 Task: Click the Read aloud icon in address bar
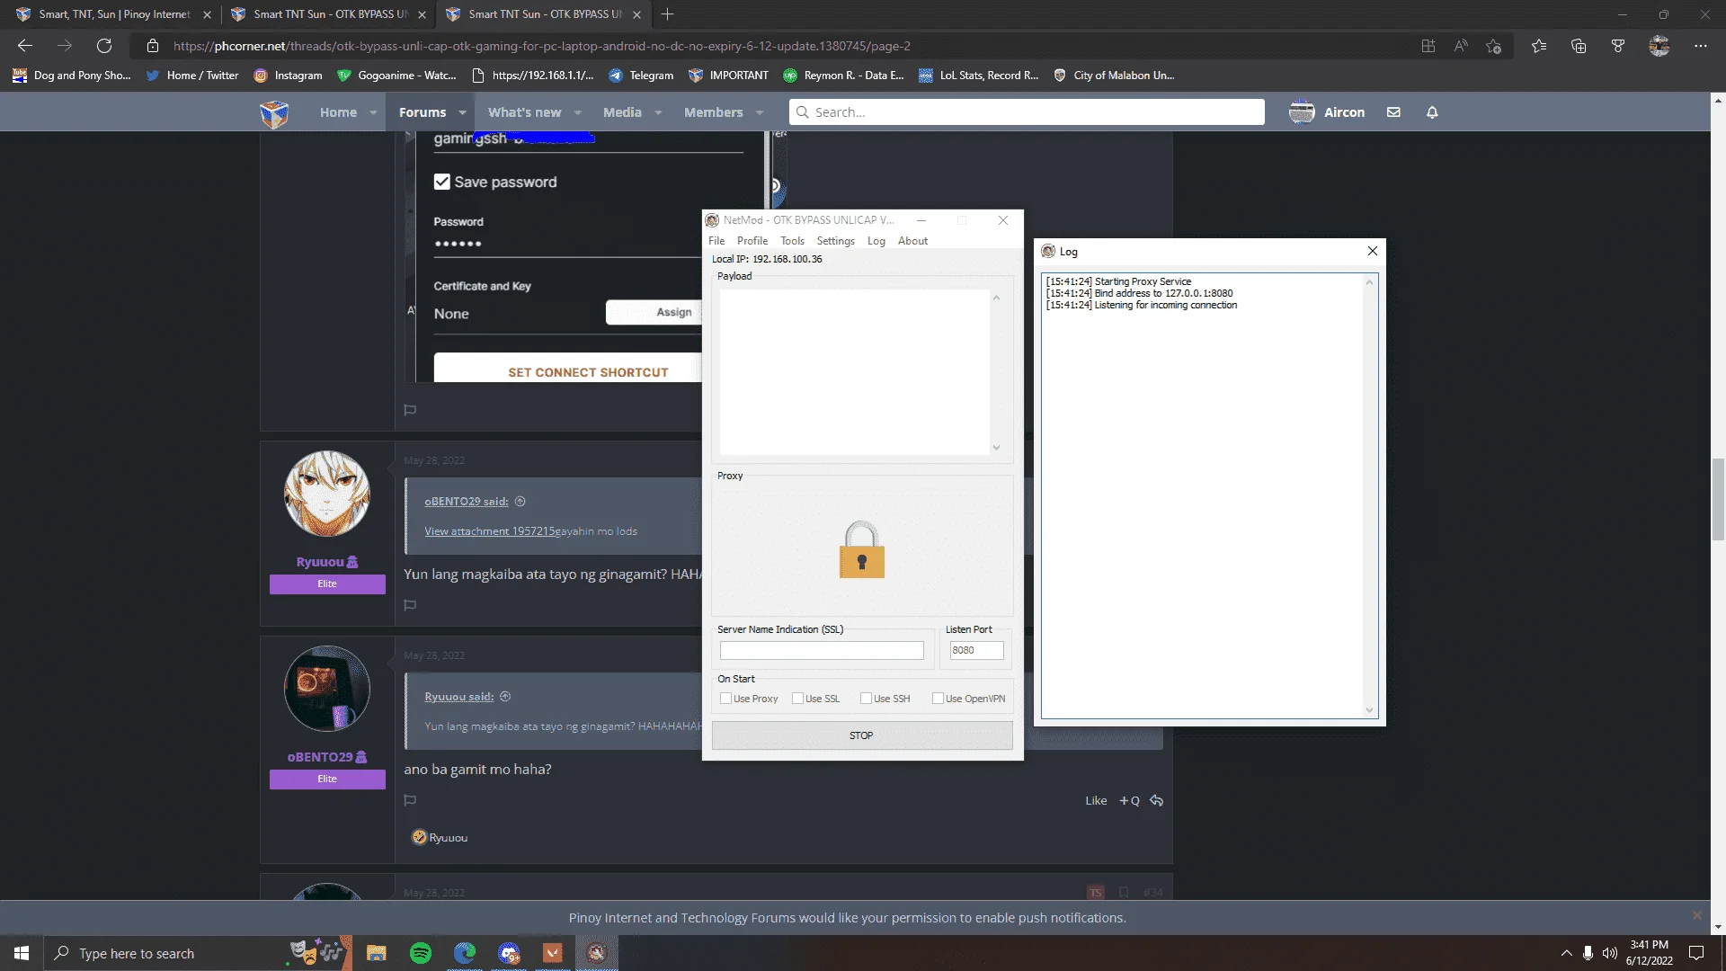coord(1461,46)
